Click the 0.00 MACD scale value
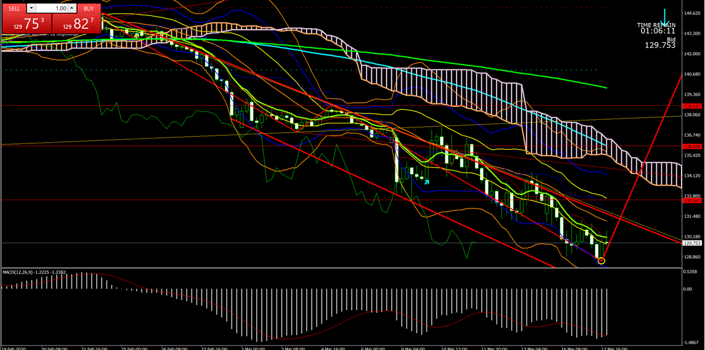 pos(689,289)
